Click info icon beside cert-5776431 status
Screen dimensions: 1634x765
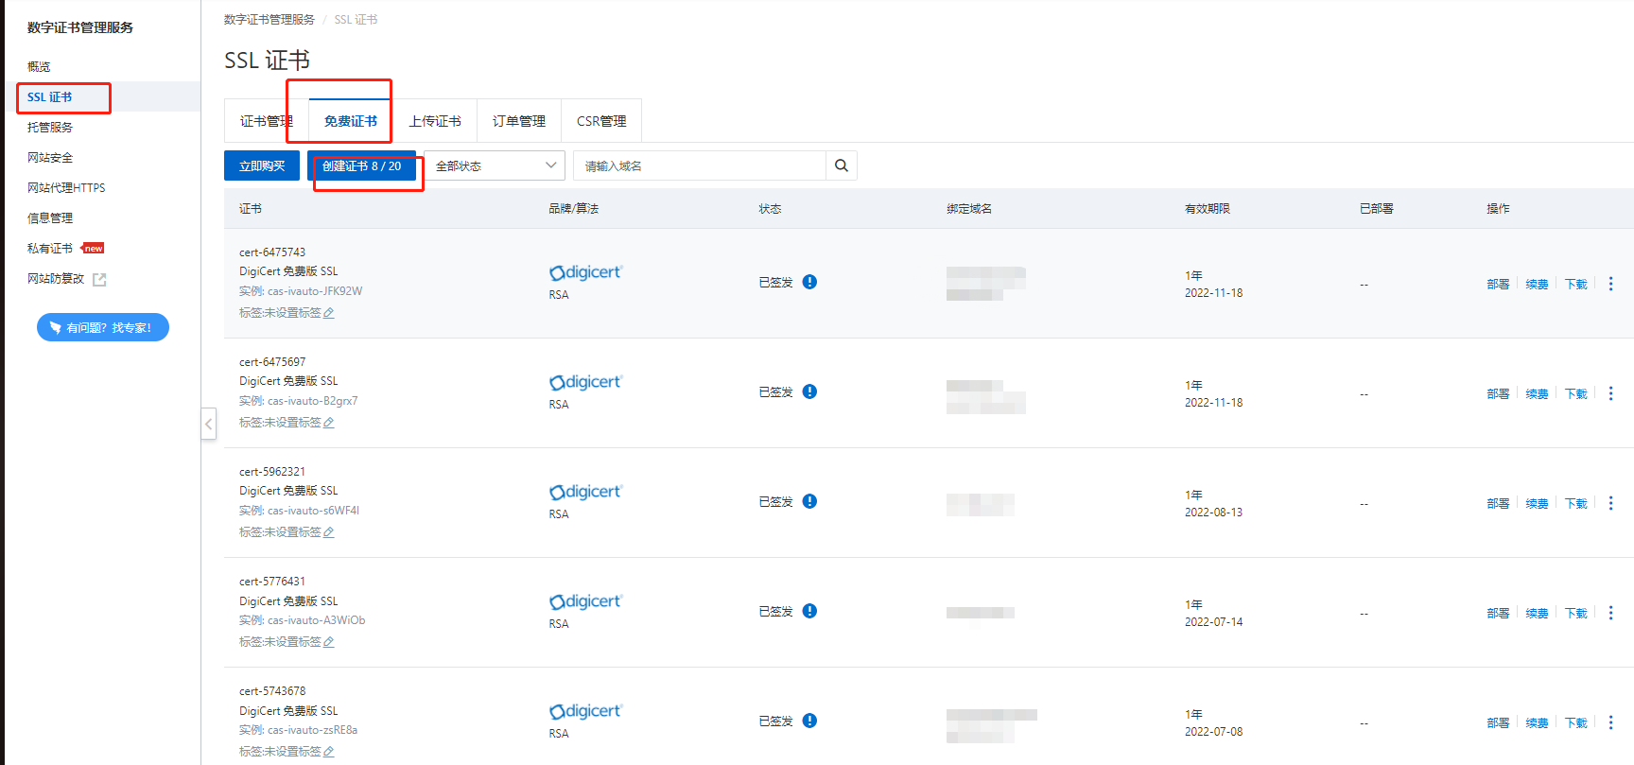pos(809,611)
